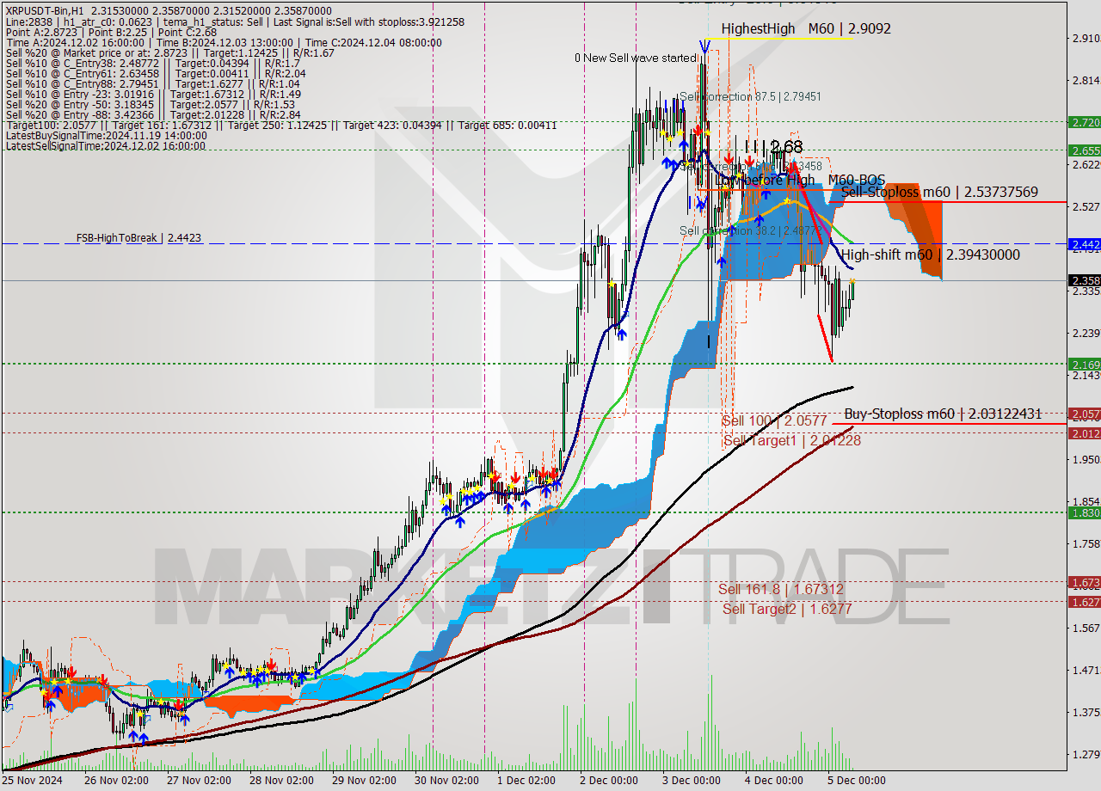Click the 'Sell Target2 | 1.6277' label

[x=787, y=609]
